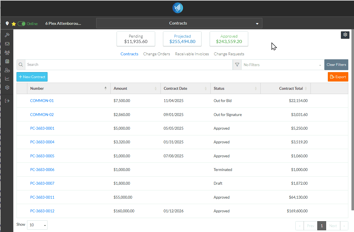The height and width of the screenshot is (232, 354).
Task: Click the New Contract button
Action: (x=32, y=77)
